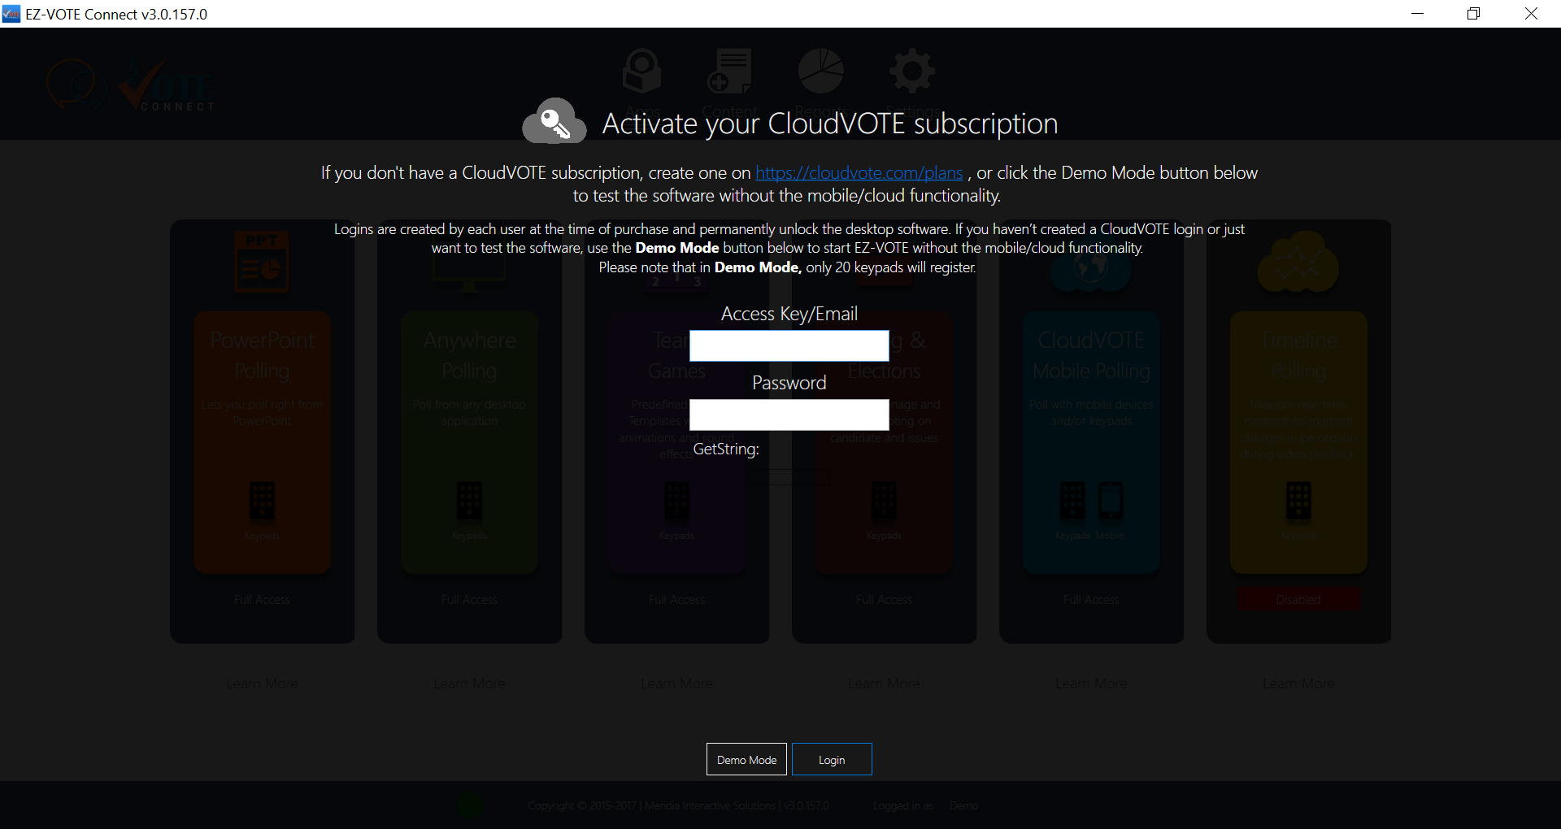The width and height of the screenshot is (1561, 829).
Task: Open Learn More under PowerPoint Polling
Action: 262,684
